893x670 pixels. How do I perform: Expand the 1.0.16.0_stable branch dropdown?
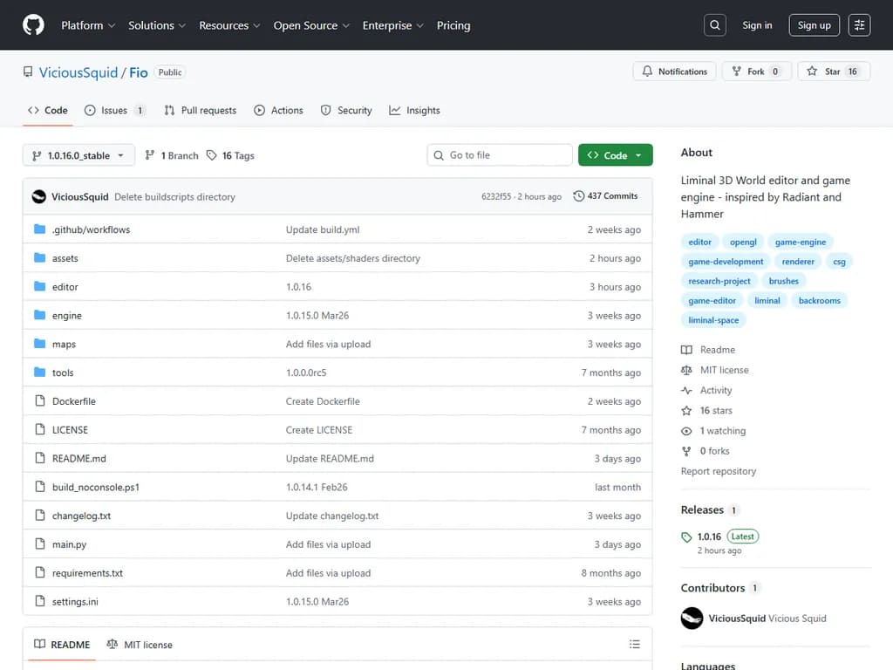pyautogui.click(x=78, y=155)
